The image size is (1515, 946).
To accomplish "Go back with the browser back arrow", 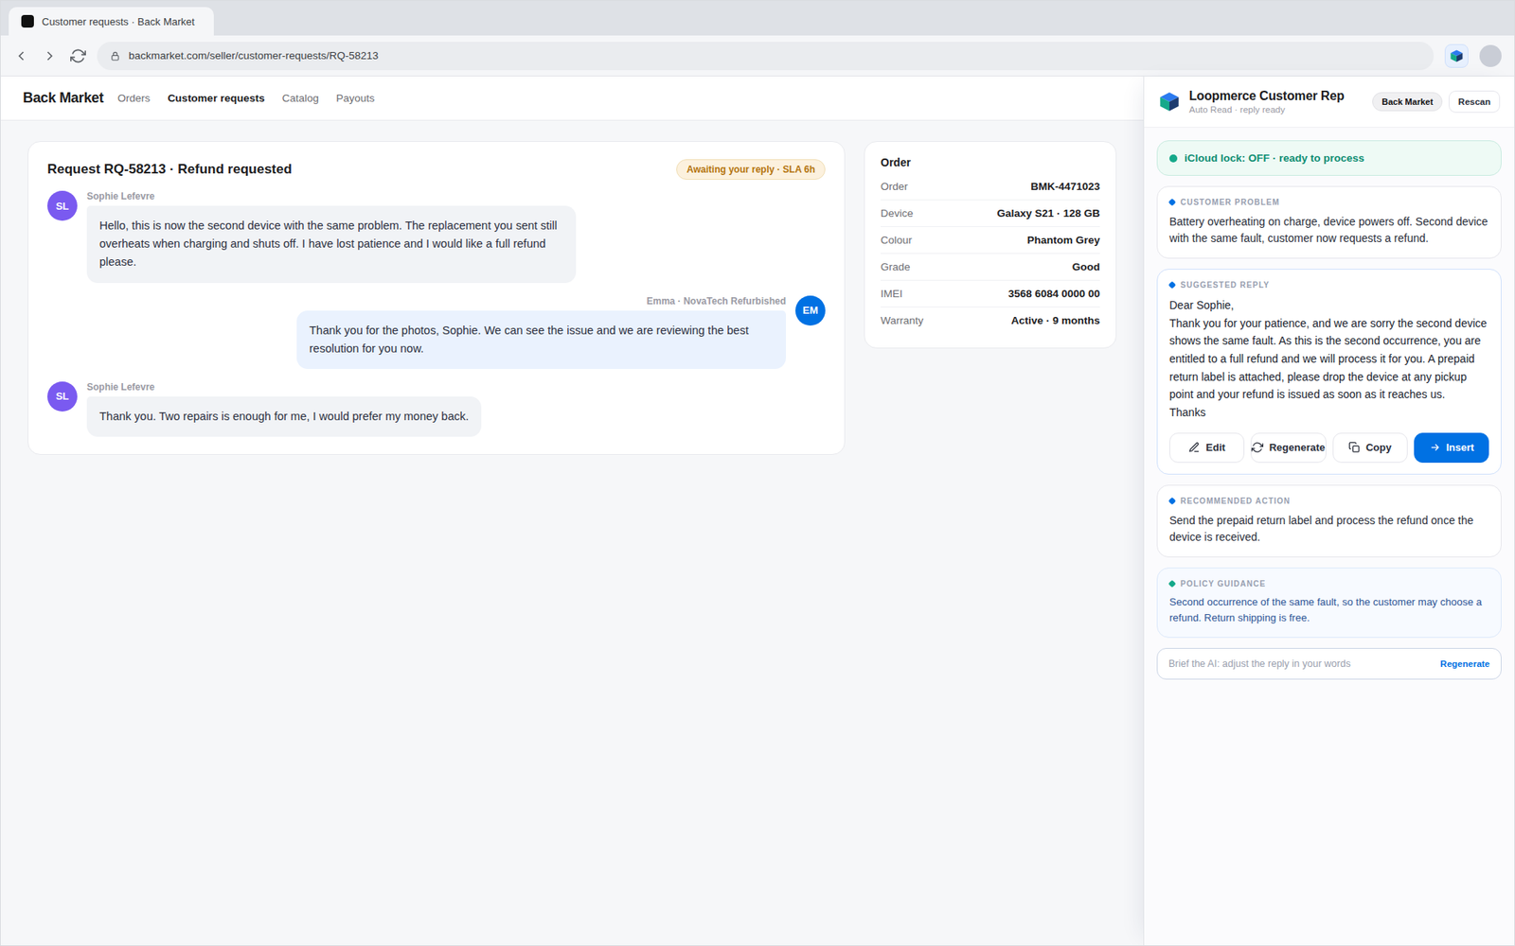I will [x=22, y=56].
